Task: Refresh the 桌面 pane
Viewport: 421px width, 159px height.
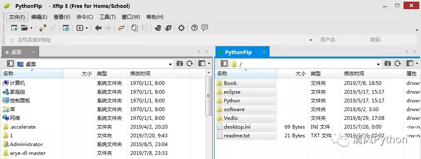Action: [190, 63]
